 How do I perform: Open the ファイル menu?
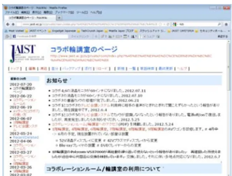tap(12, 12)
